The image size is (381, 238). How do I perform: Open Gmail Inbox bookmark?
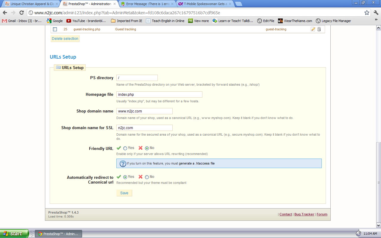tap(22, 21)
